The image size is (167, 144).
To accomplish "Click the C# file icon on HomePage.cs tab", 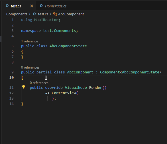I will [x=41, y=6].
